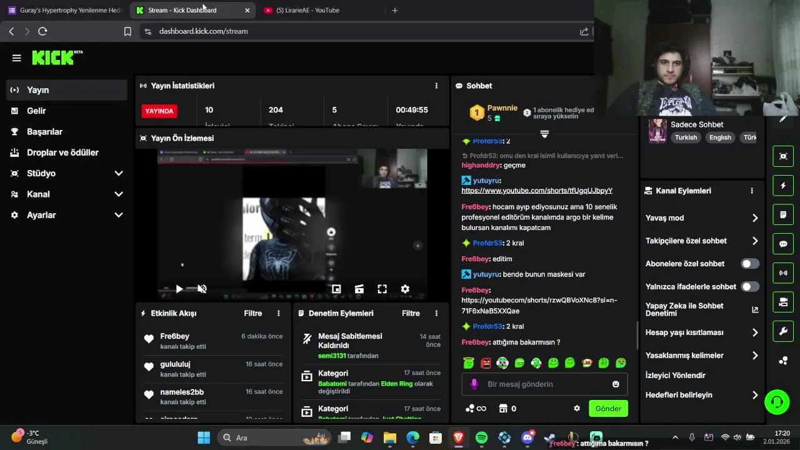This screenshot has width=800, height=450.
Task: Open a new browser tab
Action: click(x=394, y=10)
